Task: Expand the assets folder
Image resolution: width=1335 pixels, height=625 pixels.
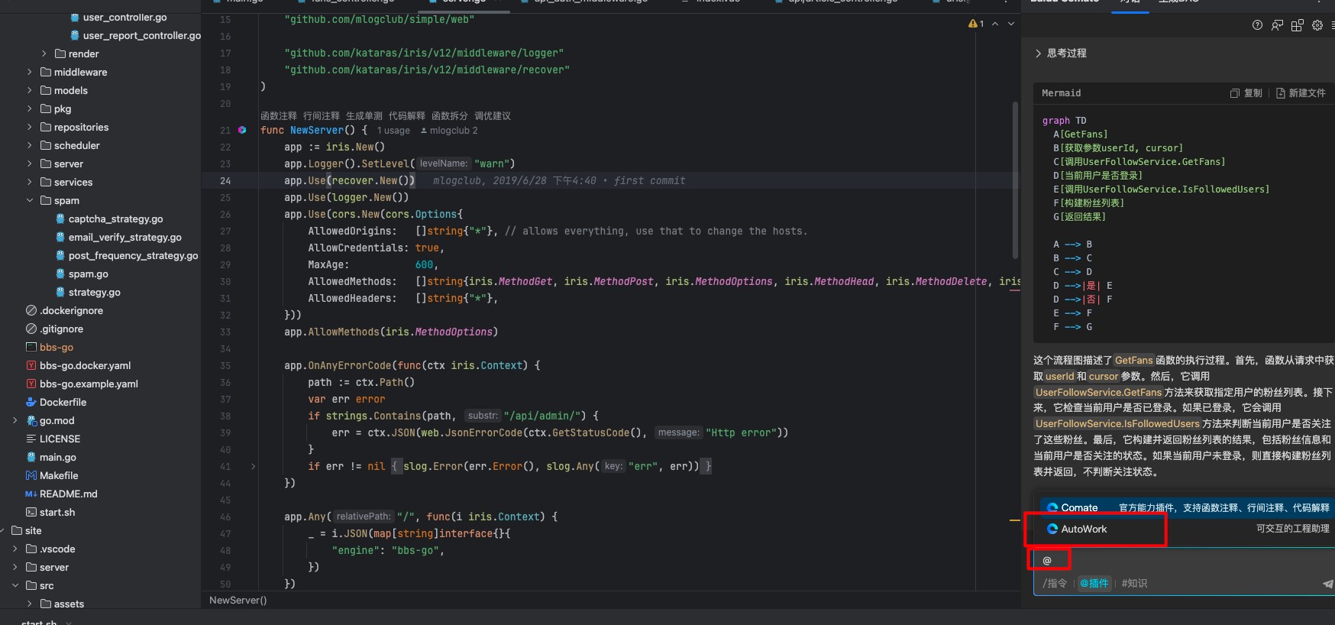Action: (30, 604)
